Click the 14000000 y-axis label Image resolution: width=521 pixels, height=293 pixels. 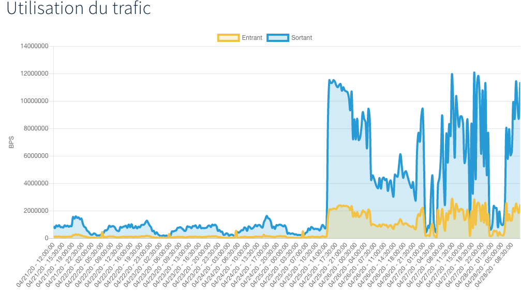(x=35, y=46)
